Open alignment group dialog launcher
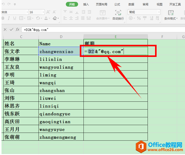 click(x=124, y=22)
